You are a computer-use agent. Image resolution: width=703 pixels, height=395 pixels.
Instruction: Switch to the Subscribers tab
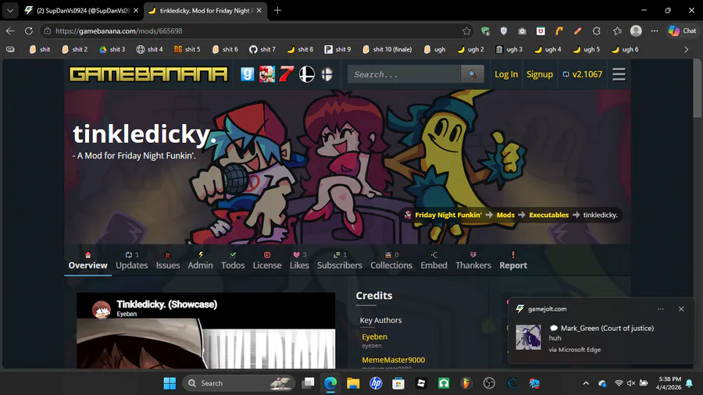point(340,261)
